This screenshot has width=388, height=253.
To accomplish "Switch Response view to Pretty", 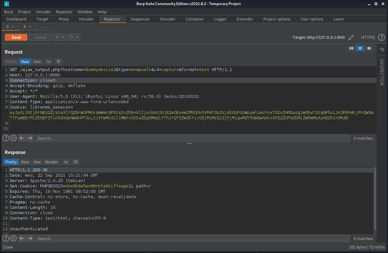I will coord(11,162).
